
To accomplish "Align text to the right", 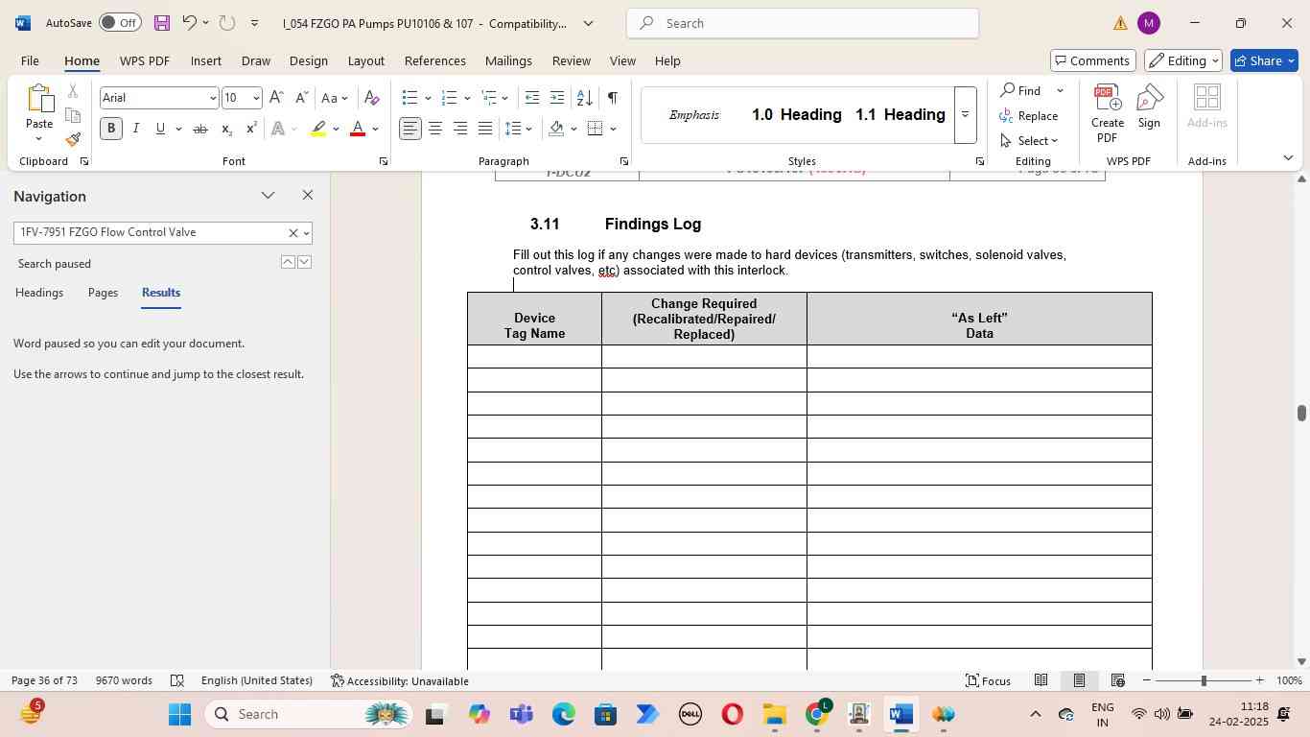I will coord(460,129).
